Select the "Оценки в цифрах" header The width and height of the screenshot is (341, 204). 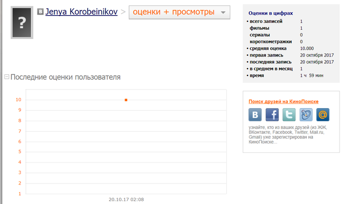click(270, 14)
